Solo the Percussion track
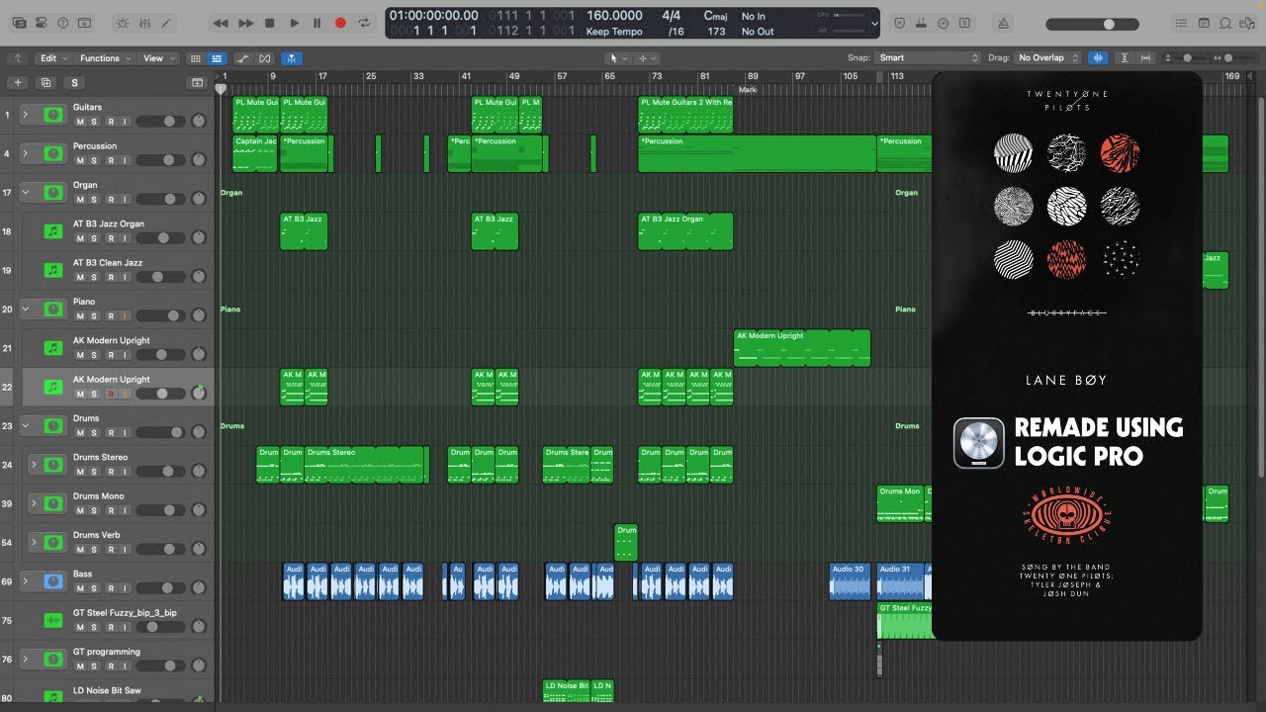The image size is (1266, 712). [95, 160]
